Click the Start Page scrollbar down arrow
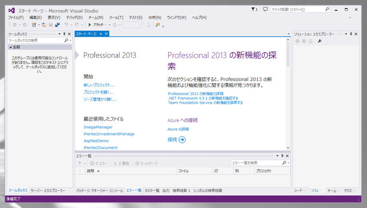Screen dimensions: 367x208 tap(288, 148)
